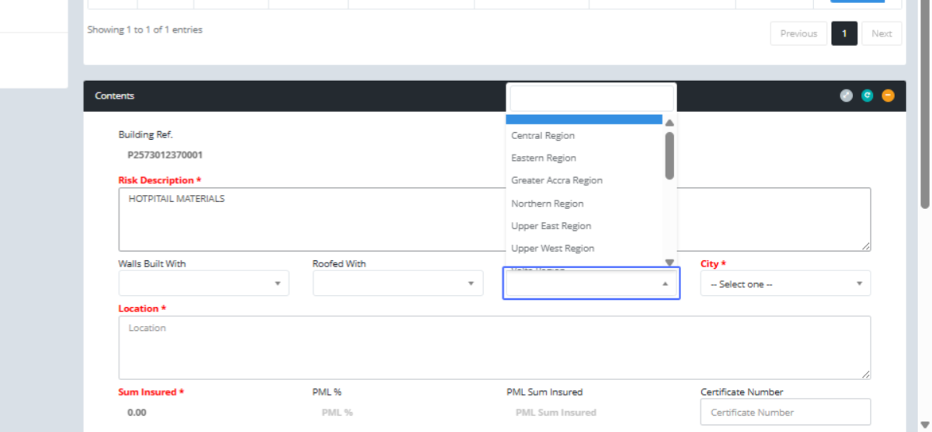Screen dimensions: 932x432
Task: Choose Upper East Region option
Action: point(551,226)
